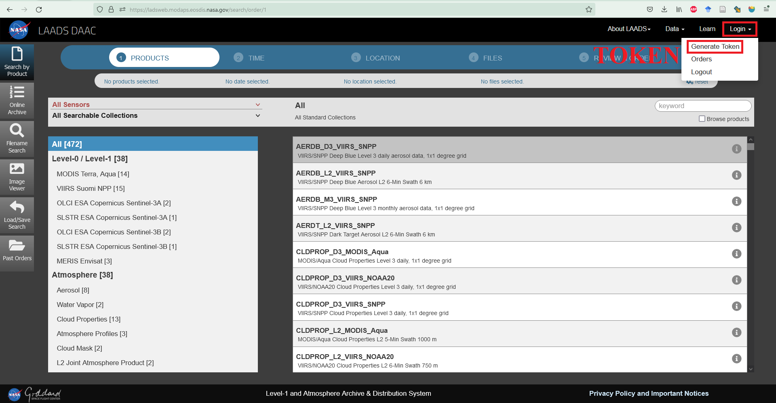Viewport: 776px width, 403px height.
Task: Expand All Searchable Collections dropdown
Action: click(157, 115)
